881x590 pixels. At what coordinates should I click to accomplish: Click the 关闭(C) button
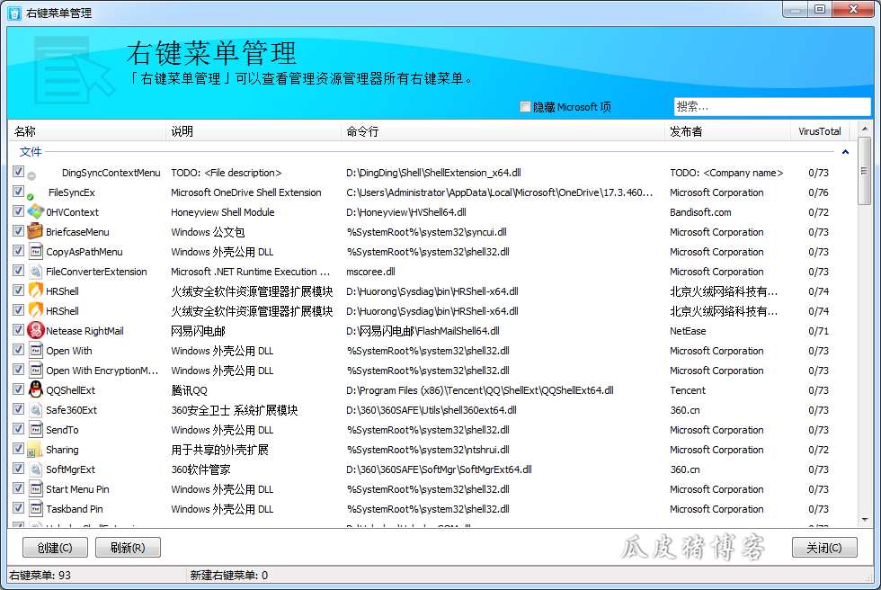pyautogui.click(x=824, y=548)
